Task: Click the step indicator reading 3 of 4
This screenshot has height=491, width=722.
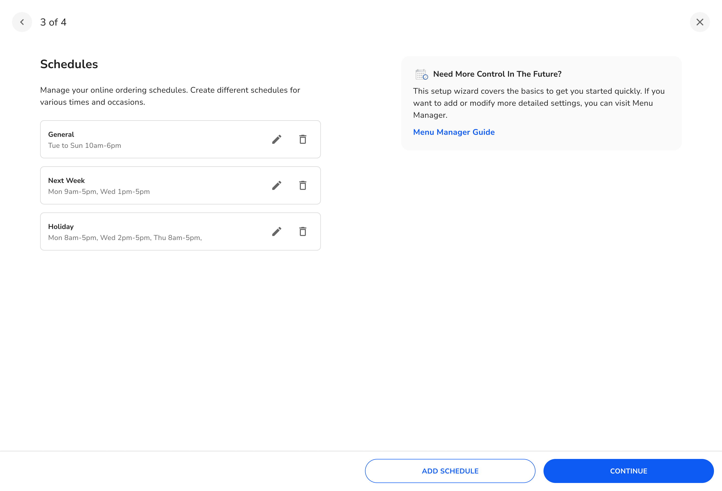Action: pos(53,22)
